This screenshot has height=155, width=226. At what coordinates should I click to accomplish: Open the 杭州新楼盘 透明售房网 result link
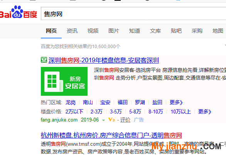[111, 135]
